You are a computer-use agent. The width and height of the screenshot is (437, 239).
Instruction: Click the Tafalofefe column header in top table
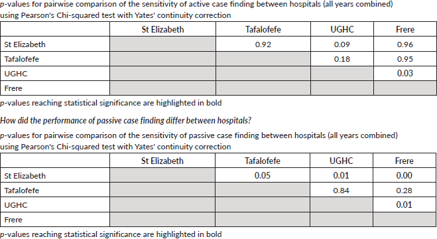tap(263, 29)
